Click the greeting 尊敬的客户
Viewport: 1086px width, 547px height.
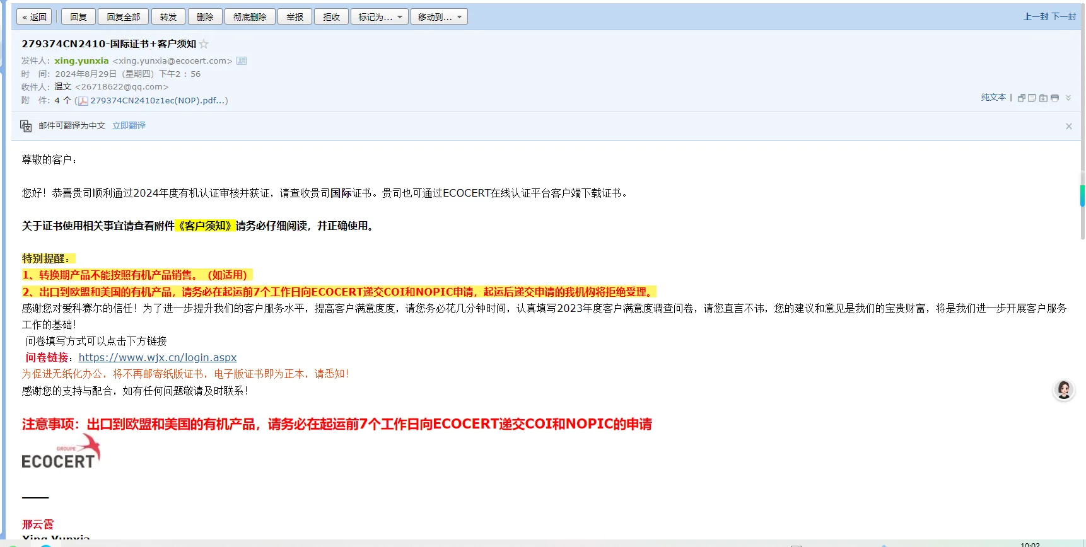49,159
